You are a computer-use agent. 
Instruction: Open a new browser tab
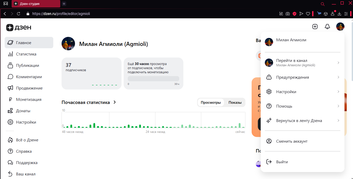(x=64, y=4)
